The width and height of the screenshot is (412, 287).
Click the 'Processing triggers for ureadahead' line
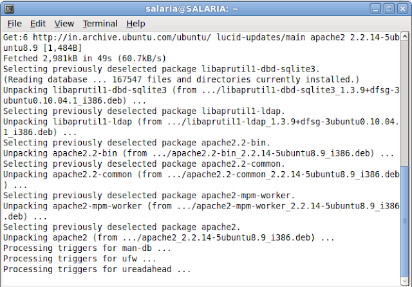(97, 269)
